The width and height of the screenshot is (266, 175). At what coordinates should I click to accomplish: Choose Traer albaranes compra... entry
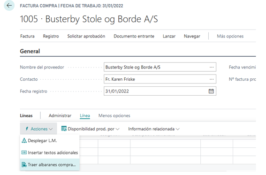[50, 165]
